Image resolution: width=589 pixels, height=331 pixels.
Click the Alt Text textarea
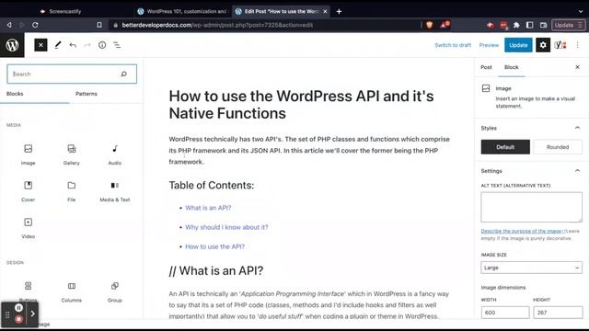point(531,207)
